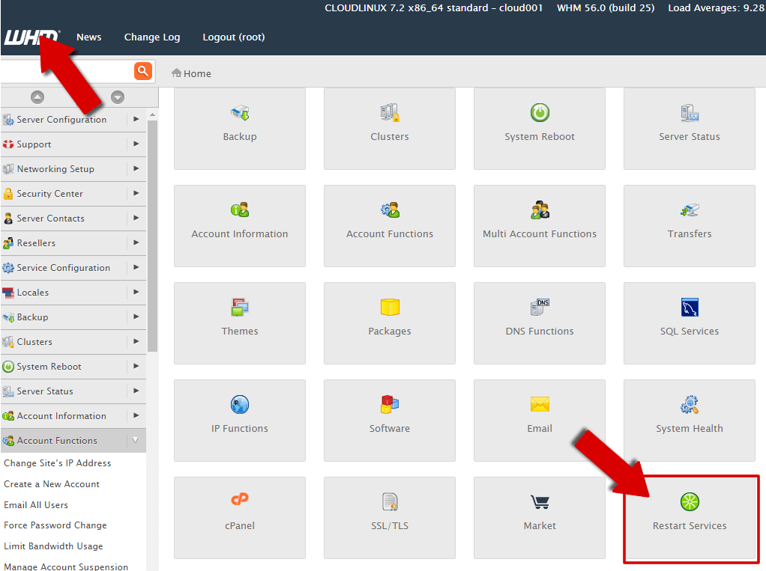Expand the Support sidebar arrow

(x=136, y=144)
